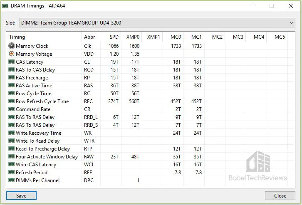This screenshot has width=302, height=205.
Task: Click the XMP0 value 56T
Action: (135, 94)
